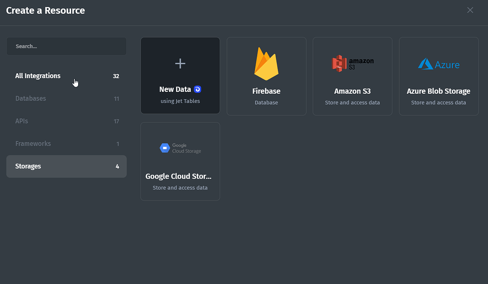Image resolution: width=488 pixels, height=284 pixels.
Task: Open the All Integrations list
Action: point(38,76)
